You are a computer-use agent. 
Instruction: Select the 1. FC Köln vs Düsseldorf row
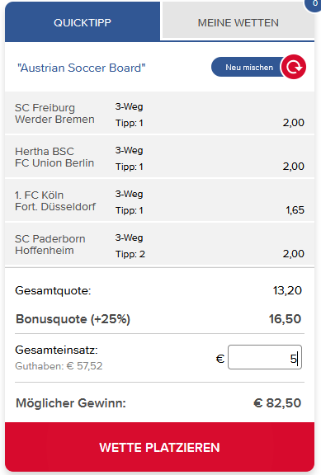point(159,200)
